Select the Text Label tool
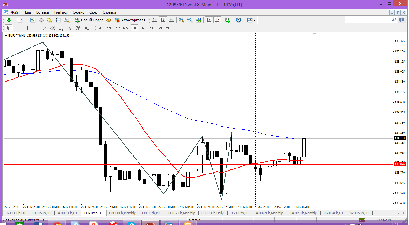This screenshot has width=409, height=225. pos(78,28)
